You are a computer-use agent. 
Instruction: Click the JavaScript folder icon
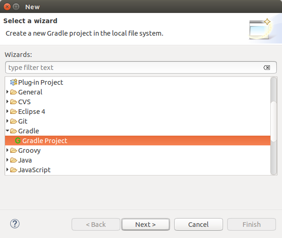[x=13, y=170]
